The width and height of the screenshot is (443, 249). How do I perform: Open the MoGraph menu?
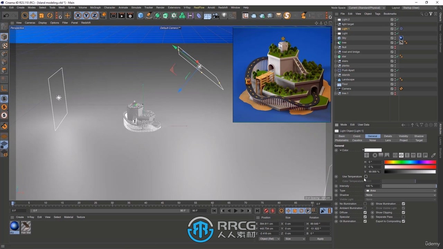(95, 7)
